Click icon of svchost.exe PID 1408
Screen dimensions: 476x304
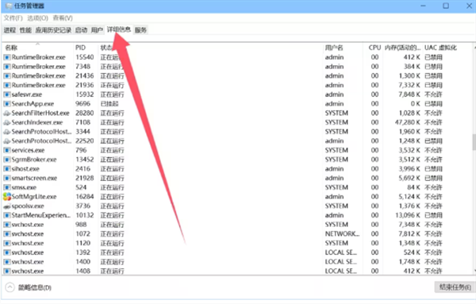(6, 271)
